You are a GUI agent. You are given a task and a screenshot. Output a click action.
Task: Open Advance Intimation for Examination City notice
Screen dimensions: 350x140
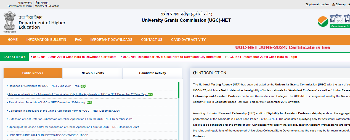tap(78, 94)
